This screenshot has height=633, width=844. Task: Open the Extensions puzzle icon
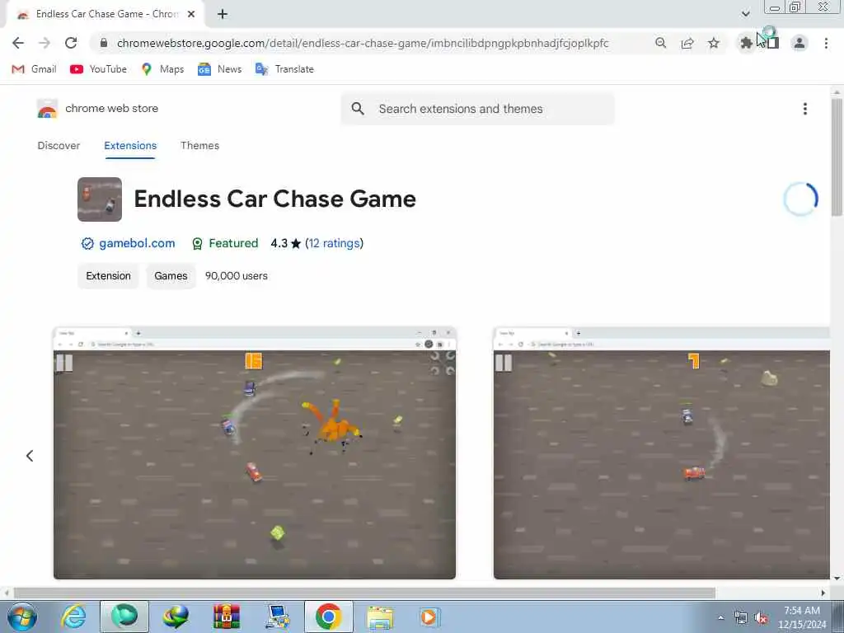coord(746,43)
